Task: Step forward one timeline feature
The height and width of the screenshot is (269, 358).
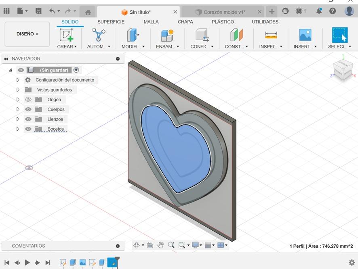Action: click(x=38, y=263)
